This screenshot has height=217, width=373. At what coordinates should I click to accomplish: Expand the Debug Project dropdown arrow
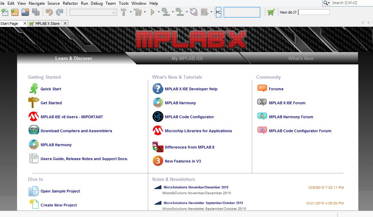point(211,12)
